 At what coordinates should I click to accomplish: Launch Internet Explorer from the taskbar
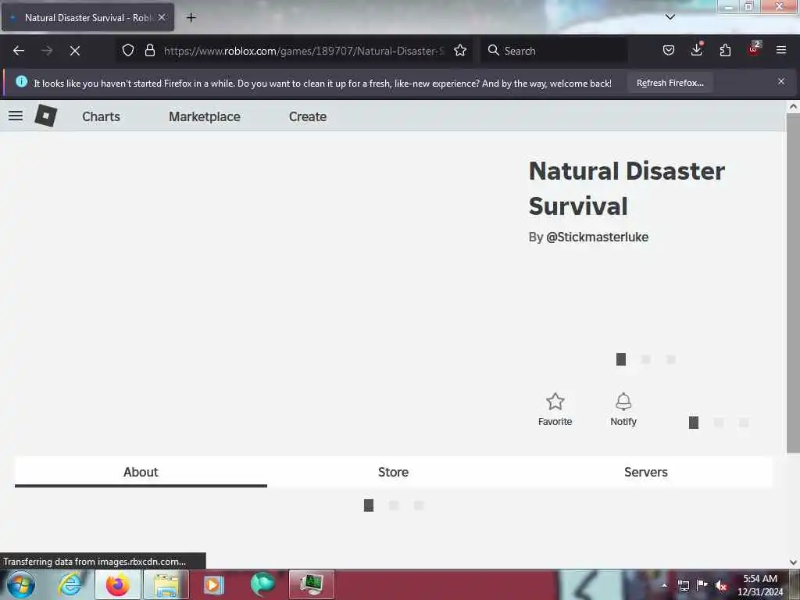[70, 584]
